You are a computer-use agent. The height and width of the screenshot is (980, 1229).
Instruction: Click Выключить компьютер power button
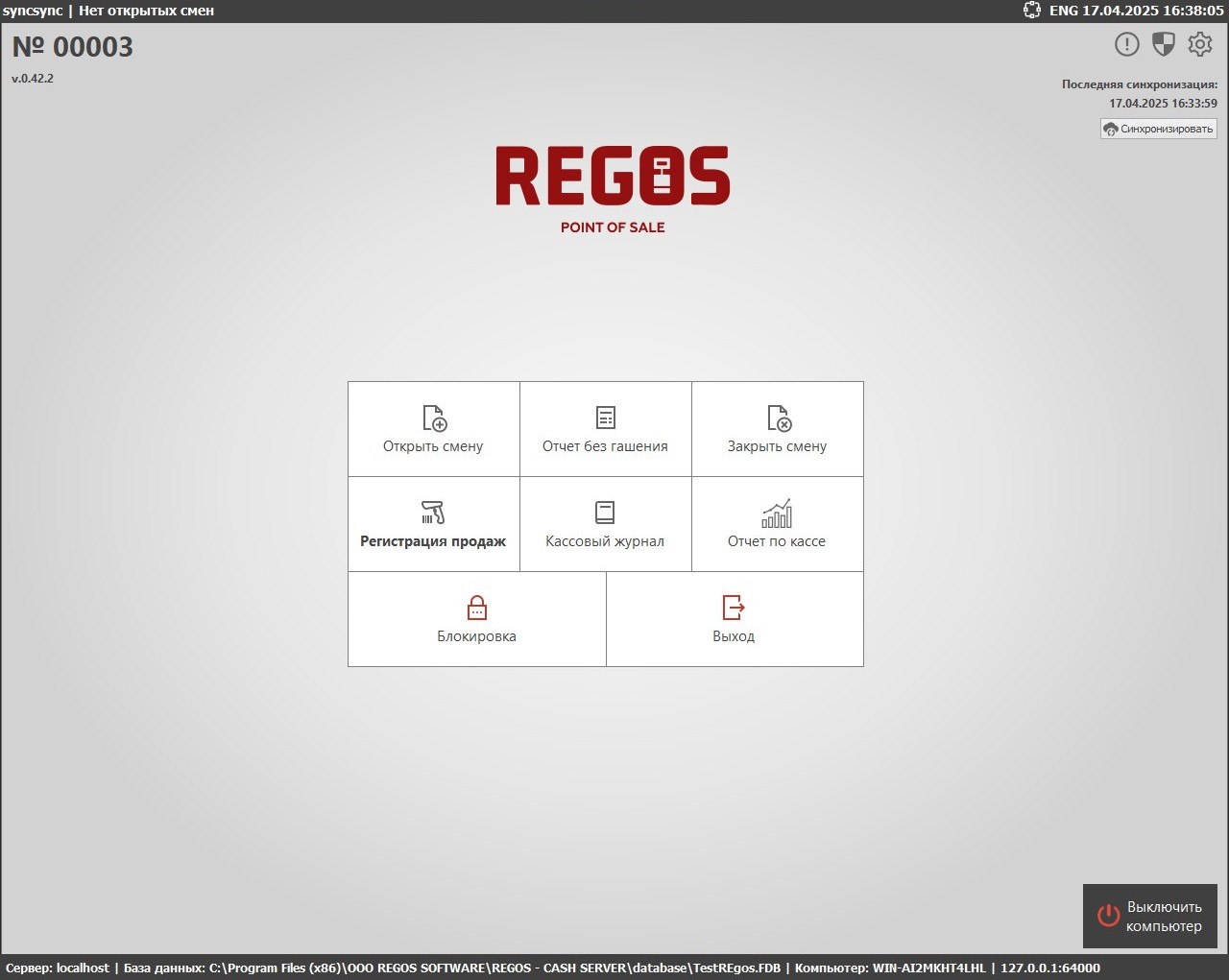point(1150,916)
